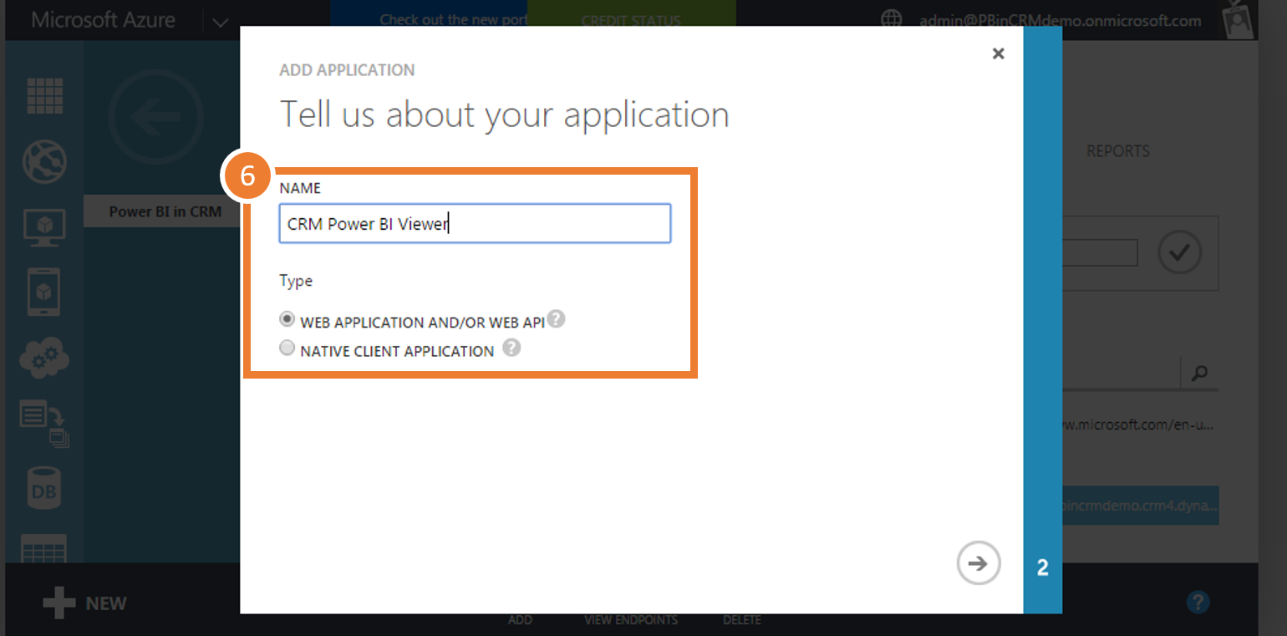The image size is (1287, 636).
Task: Open Storage table icon in sidebar
Action: 44,549
